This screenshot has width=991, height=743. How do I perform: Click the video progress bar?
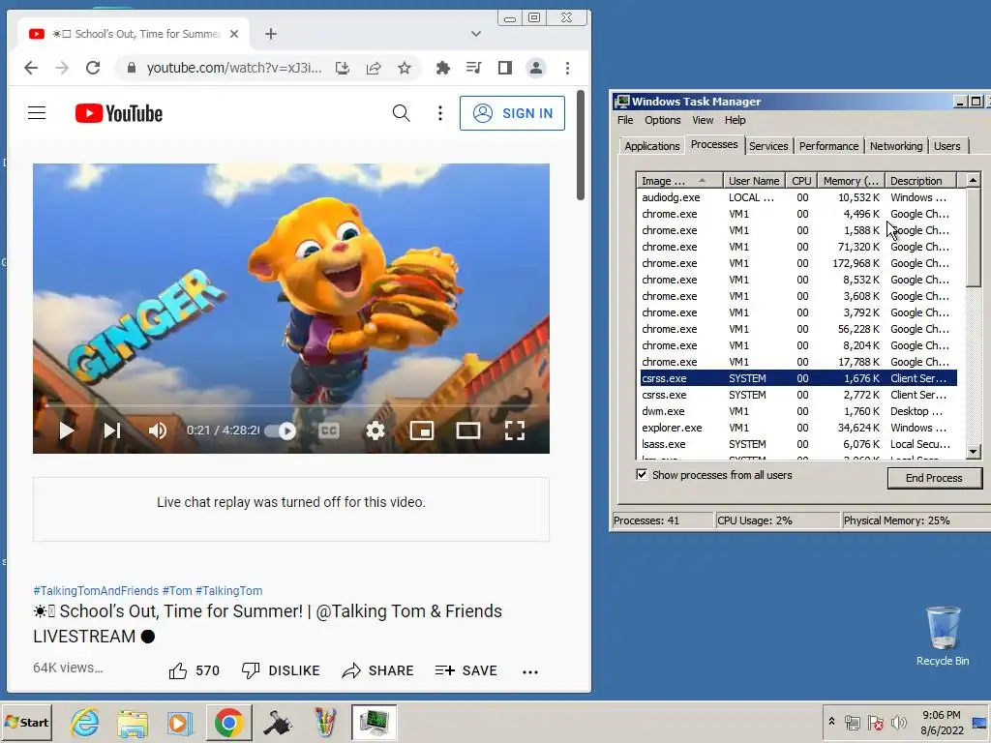[x=290, y=406]
